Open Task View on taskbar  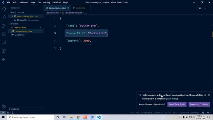coord(64,117)
